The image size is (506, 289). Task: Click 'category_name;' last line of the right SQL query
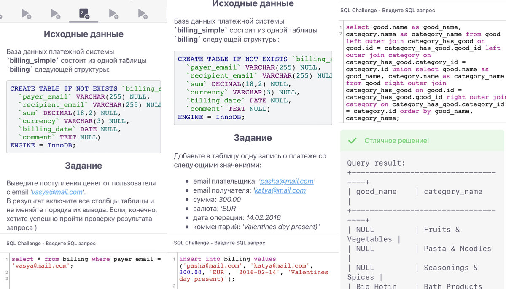pyautogui.click(x=372, y=118)
